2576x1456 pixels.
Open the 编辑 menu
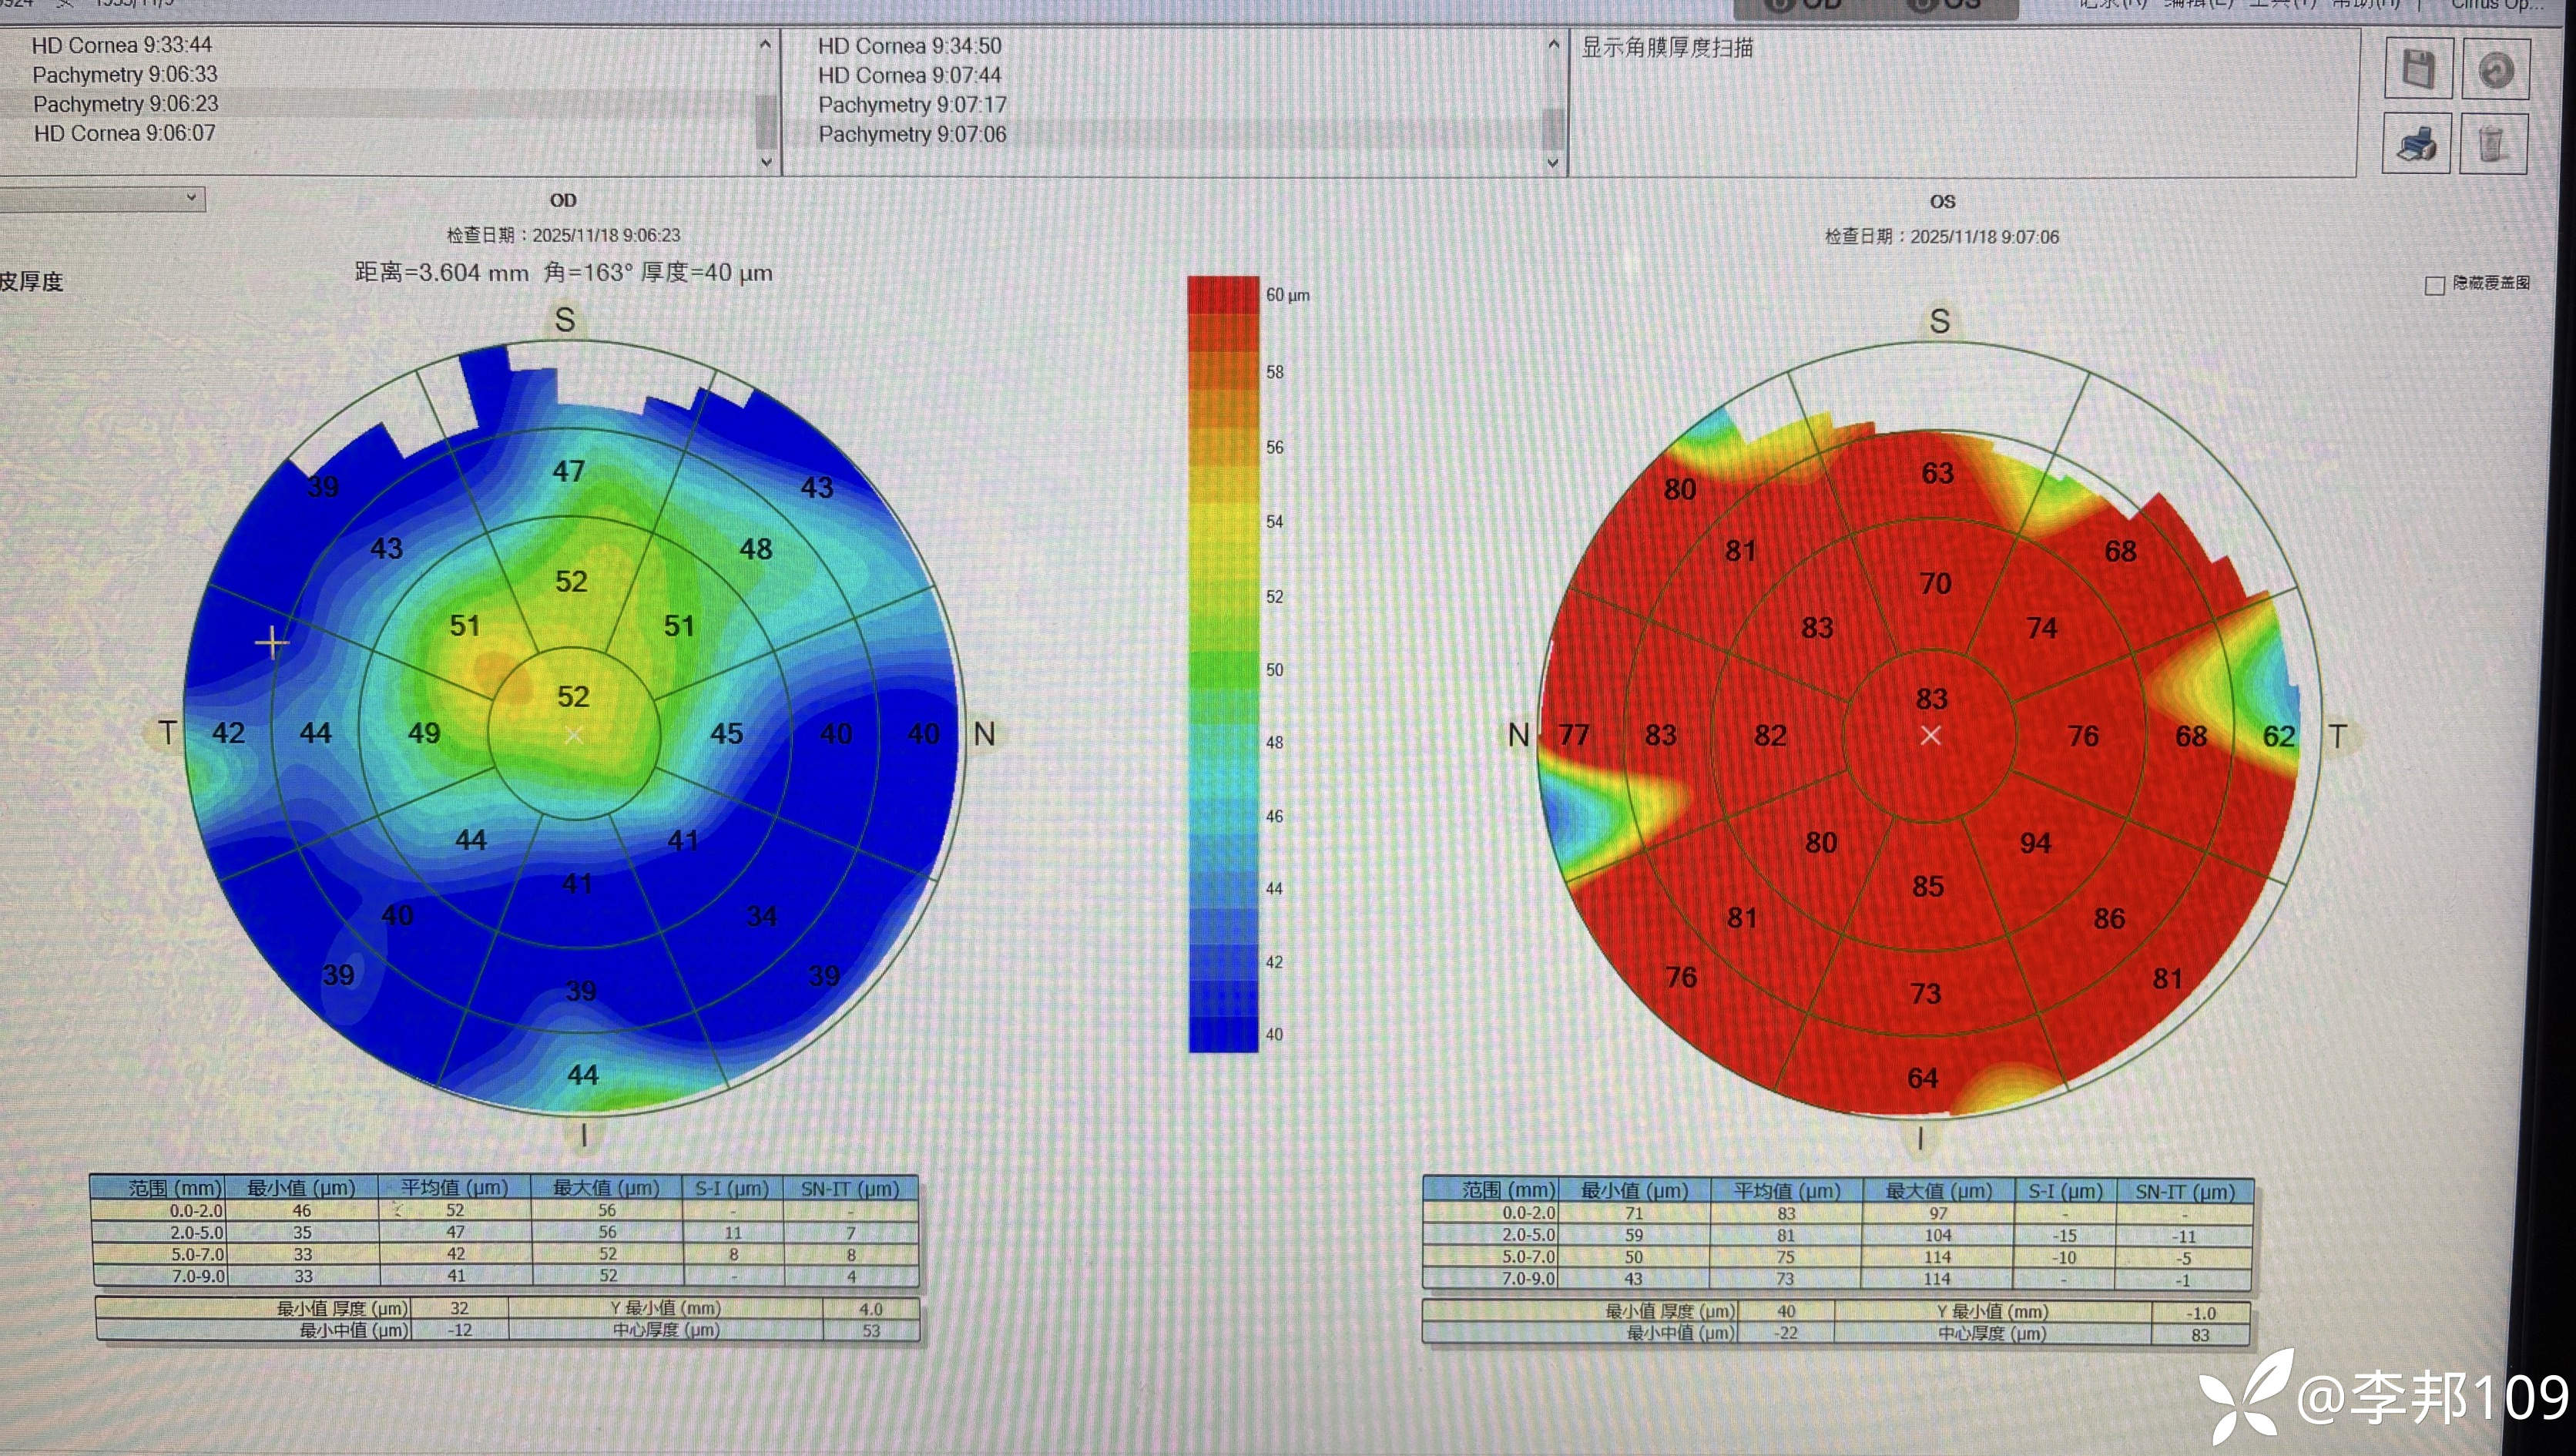click(2197, 4)
